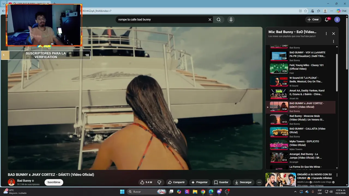Save video with Guardar button
The width and height of the screenshot is (349, 196).
pyautogui.click(x=221, y=182)
